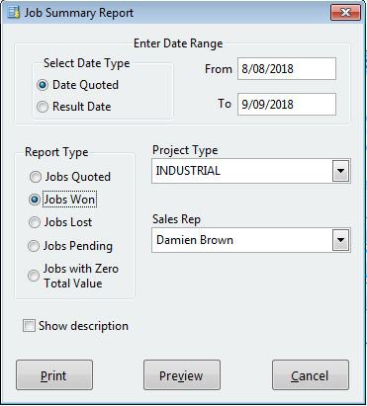Image resolution: width=367 pixels, height=406 pixels.
Task: Select Jobs Quoted report type
Action: coord(35,177)
